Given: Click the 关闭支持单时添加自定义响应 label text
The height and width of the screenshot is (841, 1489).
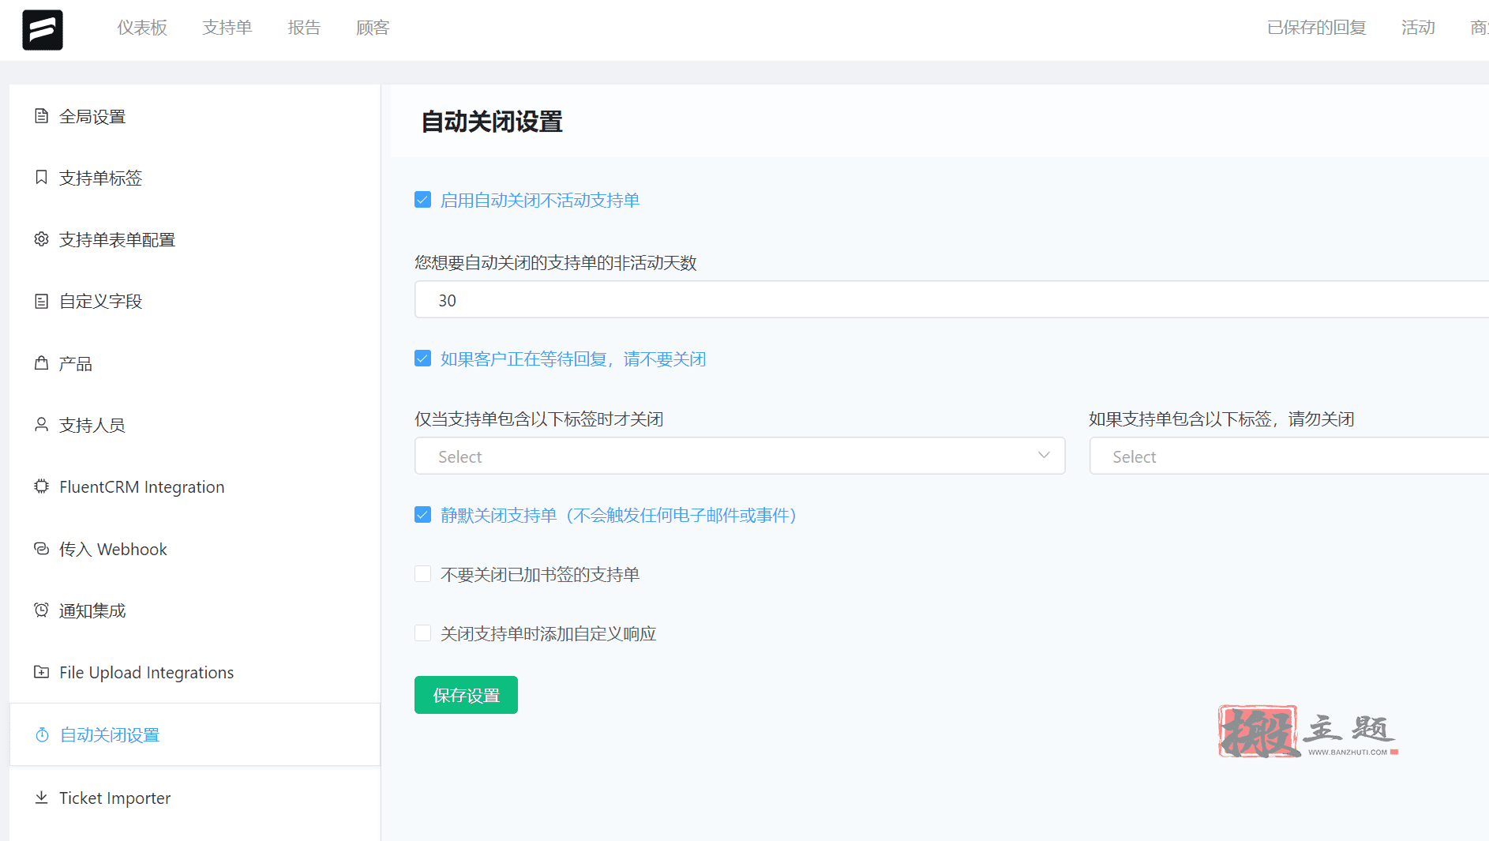Looking at the screenshot, I should point(549,633).
